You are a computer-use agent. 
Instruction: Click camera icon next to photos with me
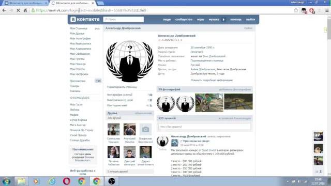point(151,95)
